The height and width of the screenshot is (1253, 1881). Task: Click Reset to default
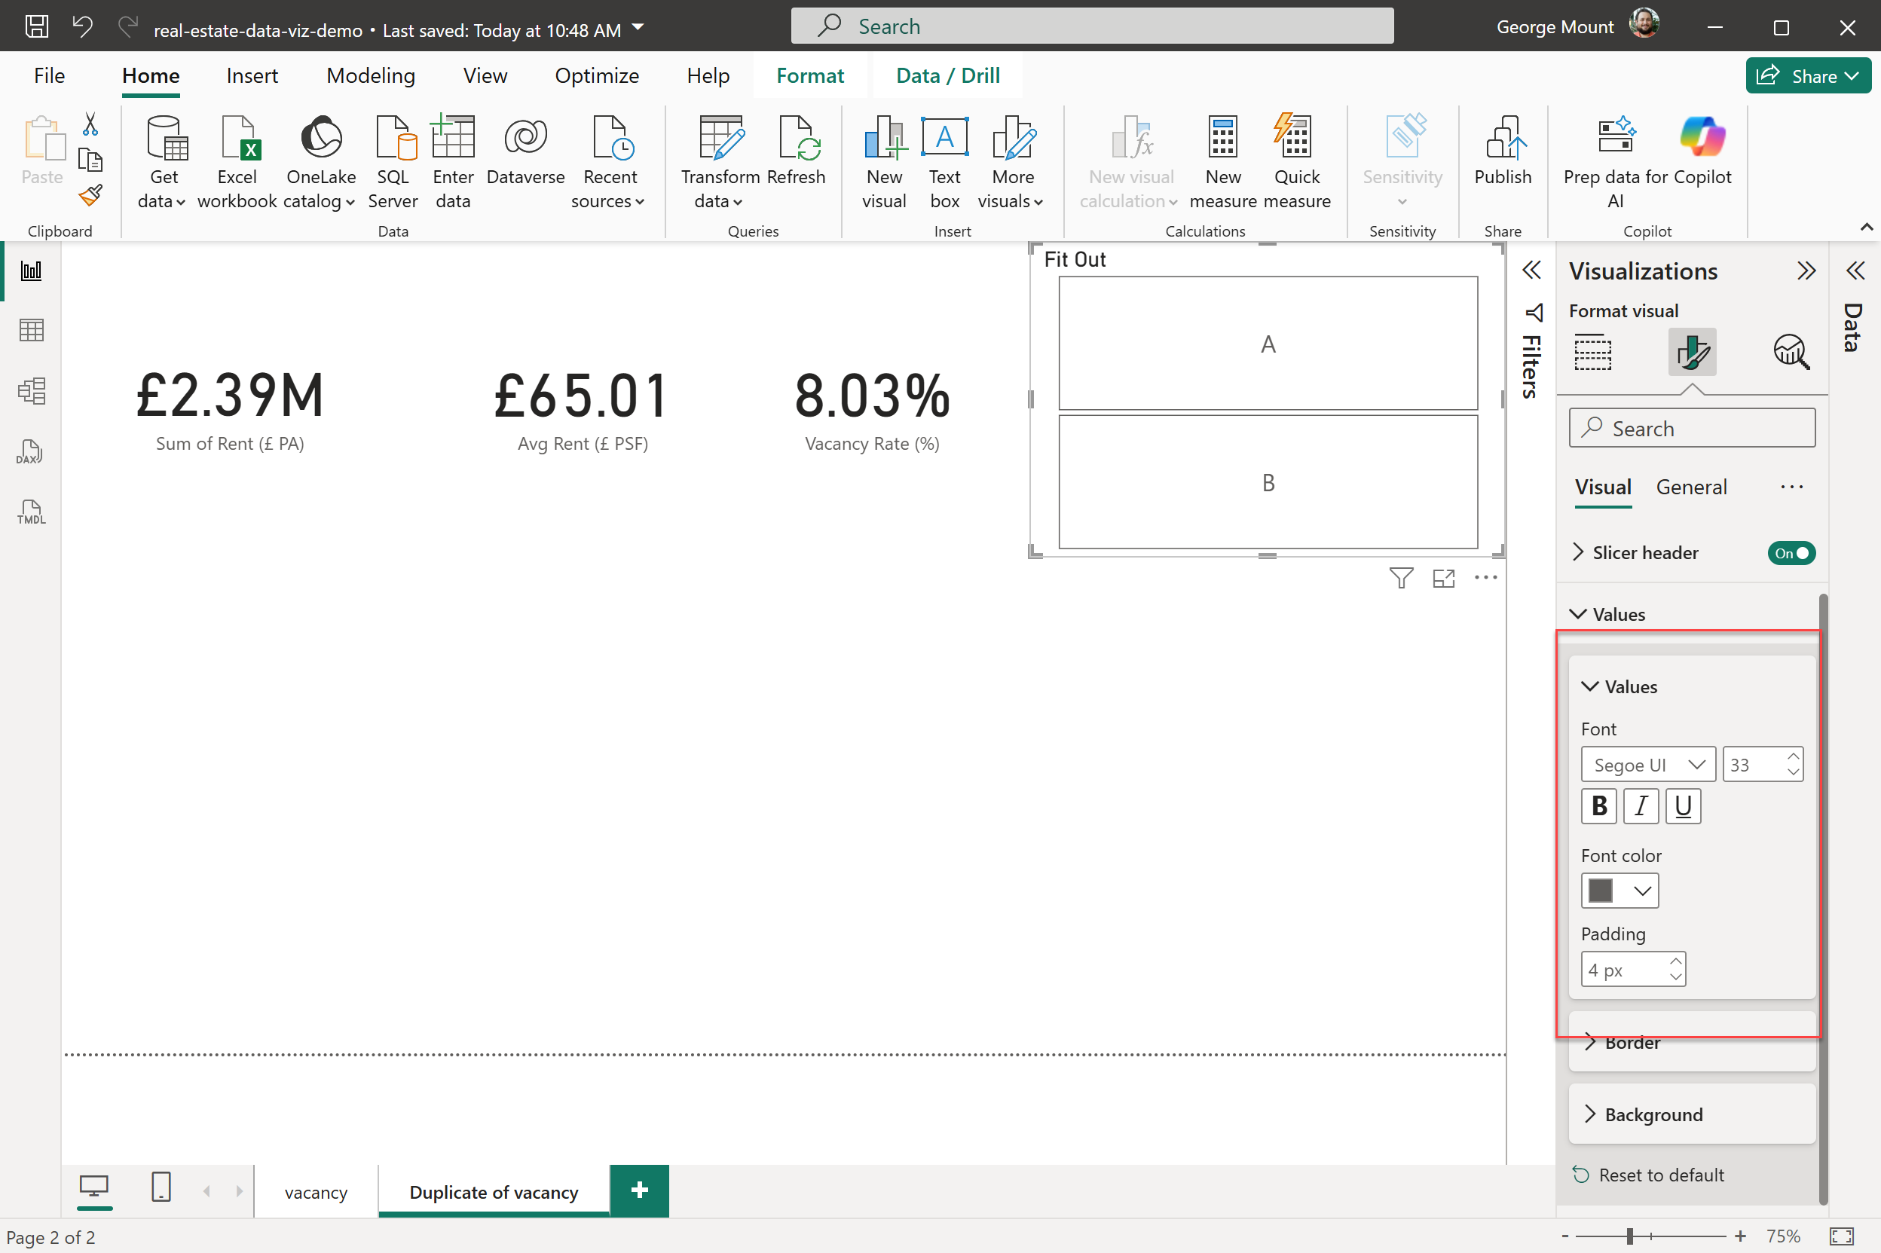(1659, 1175)
